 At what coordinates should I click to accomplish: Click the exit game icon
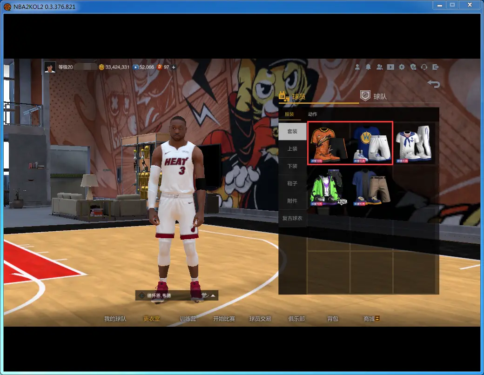[x=436, y=67]
